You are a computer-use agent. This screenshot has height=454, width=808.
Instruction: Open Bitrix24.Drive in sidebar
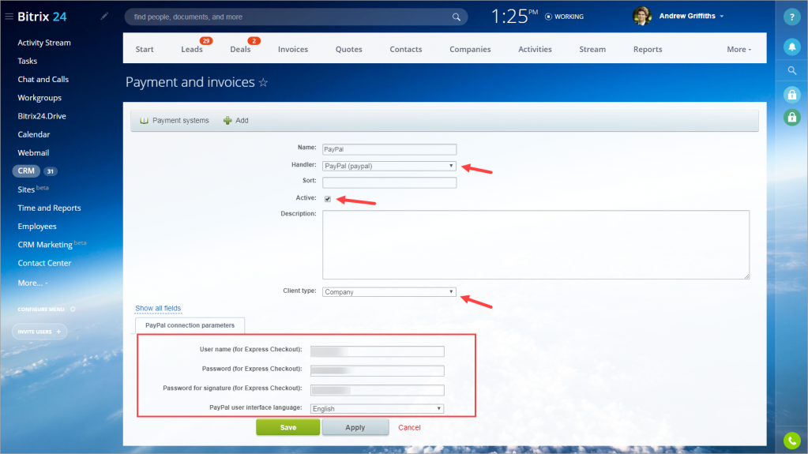(x=42, y=116)
